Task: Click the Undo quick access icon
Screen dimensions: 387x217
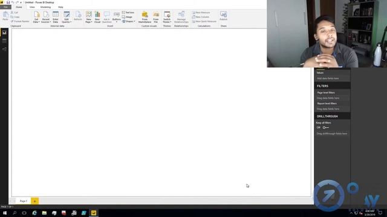Action: [13, 2]
